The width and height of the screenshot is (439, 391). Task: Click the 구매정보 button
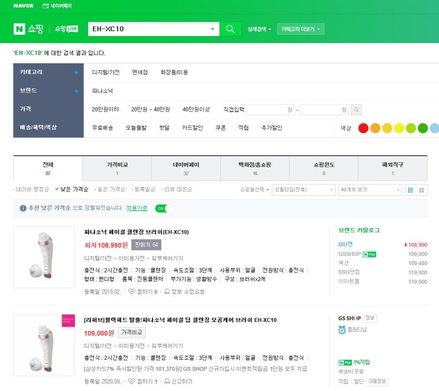point(377,382)
